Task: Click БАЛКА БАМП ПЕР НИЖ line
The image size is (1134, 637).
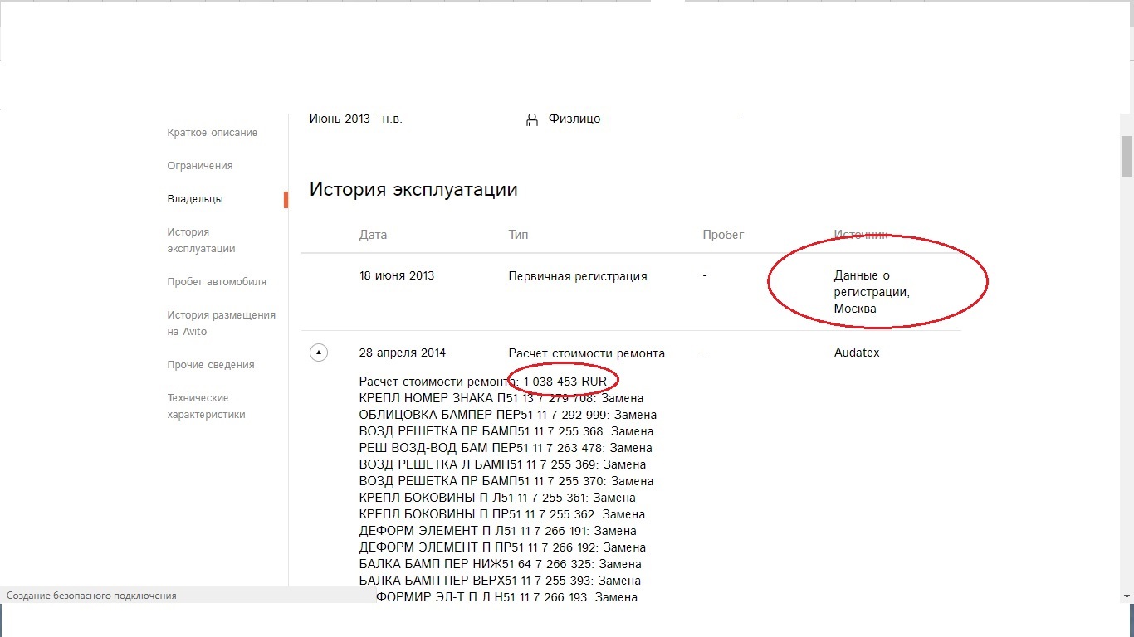Action: click(x=499, y=564)
